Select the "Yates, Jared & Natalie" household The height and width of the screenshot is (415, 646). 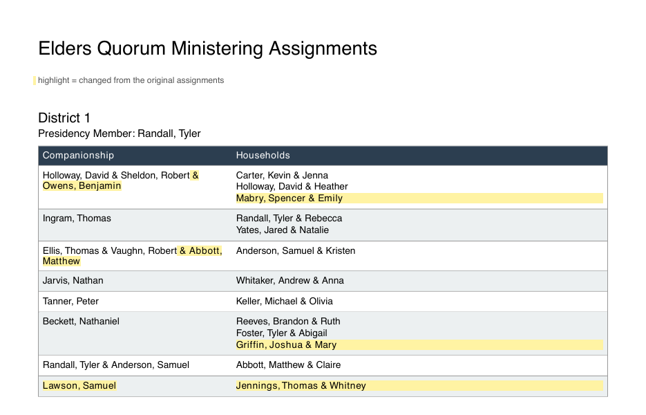click(283, 230)
